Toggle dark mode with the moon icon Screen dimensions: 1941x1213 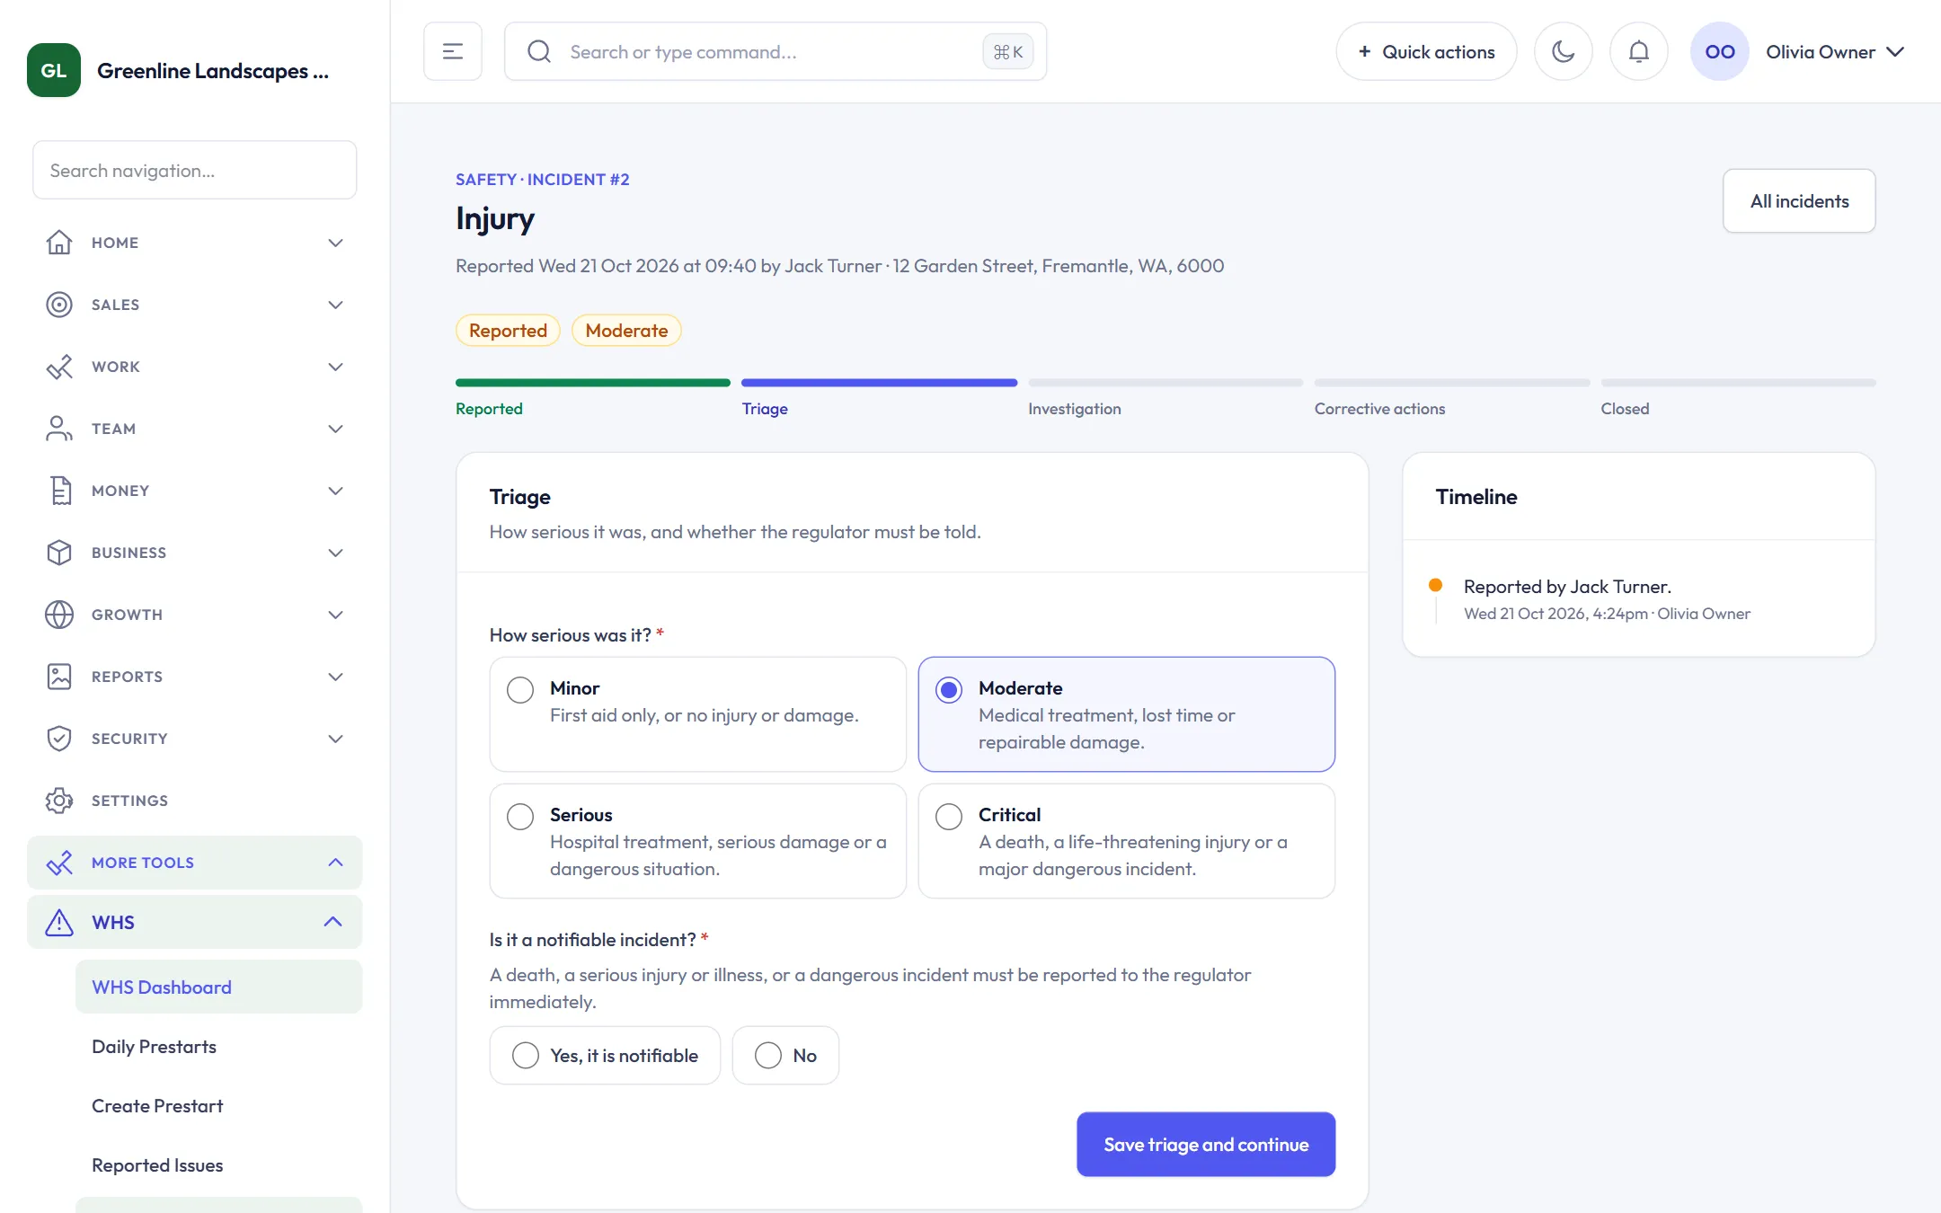click(1563, 51)
